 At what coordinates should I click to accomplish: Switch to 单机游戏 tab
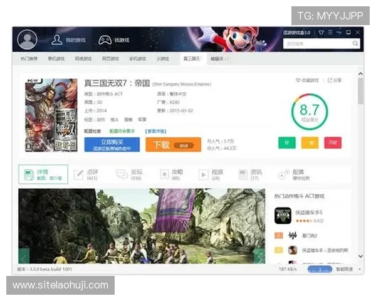click(x=56, y=58)
